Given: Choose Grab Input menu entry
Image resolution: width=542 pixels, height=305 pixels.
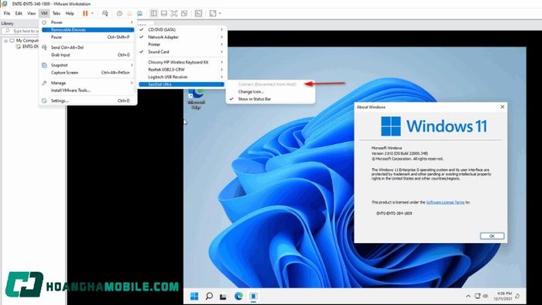Looking at the screenshot, I should [87, 55].
